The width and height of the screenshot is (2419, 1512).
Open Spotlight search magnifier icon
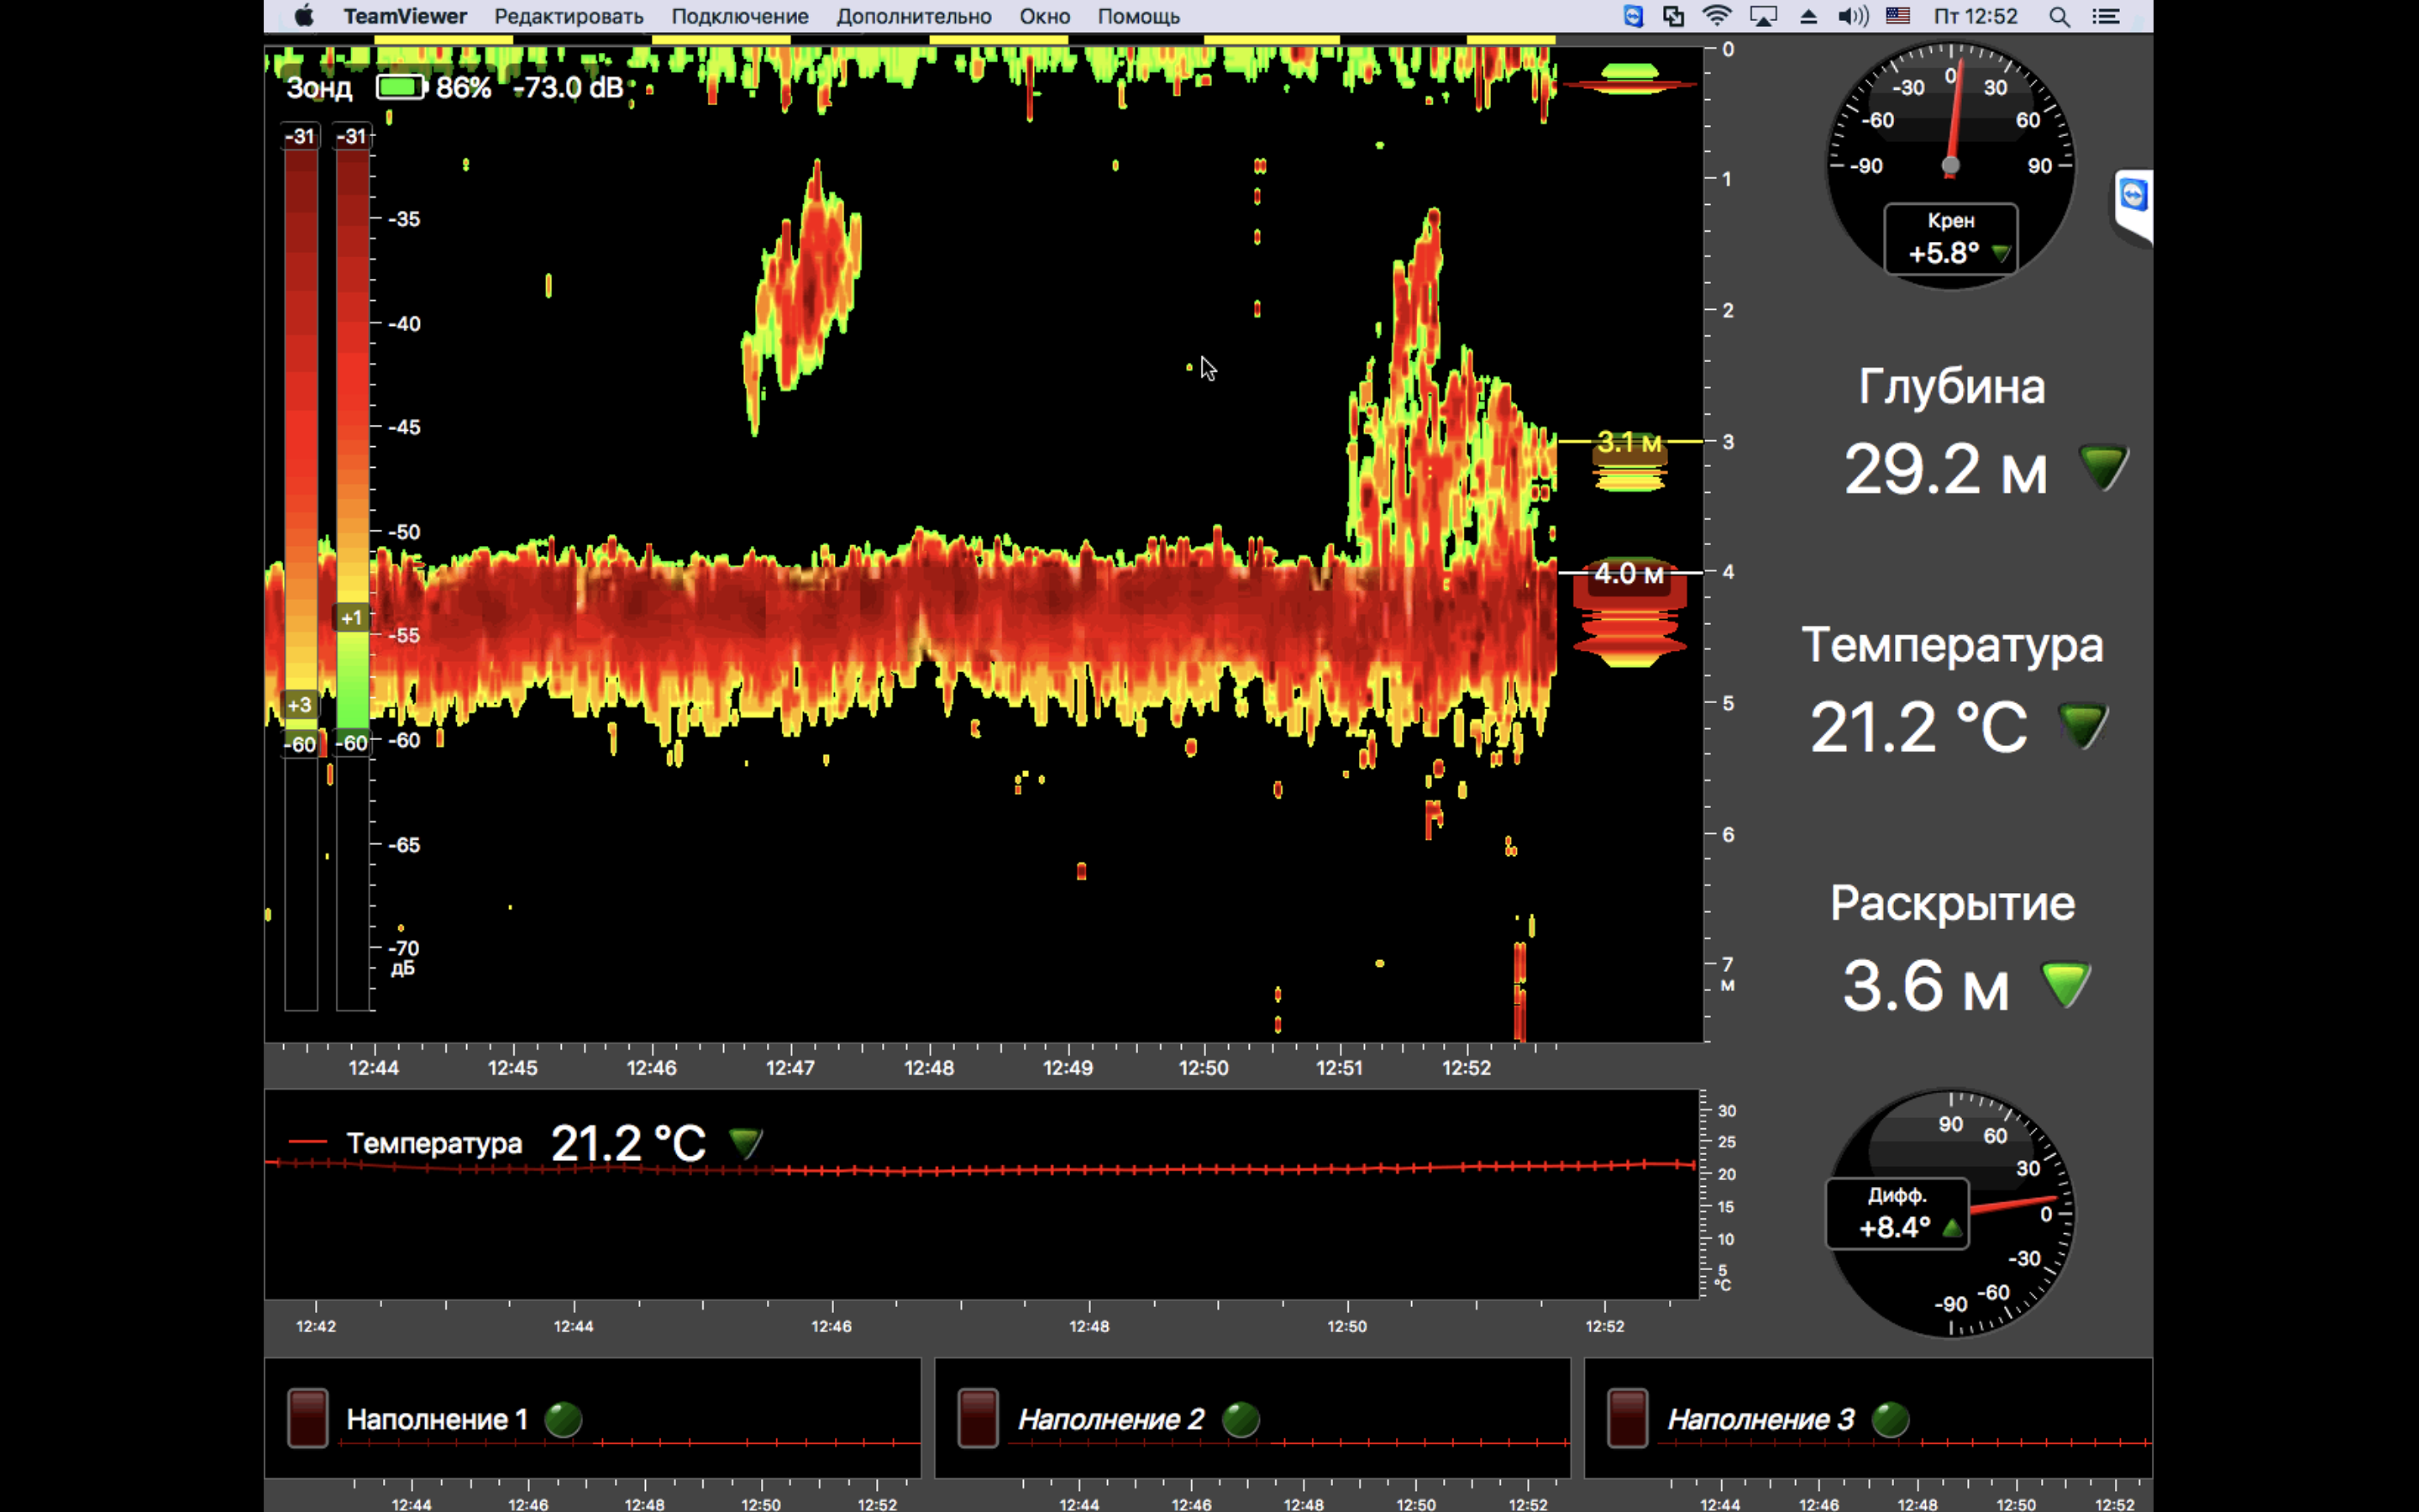[2060, 16]
